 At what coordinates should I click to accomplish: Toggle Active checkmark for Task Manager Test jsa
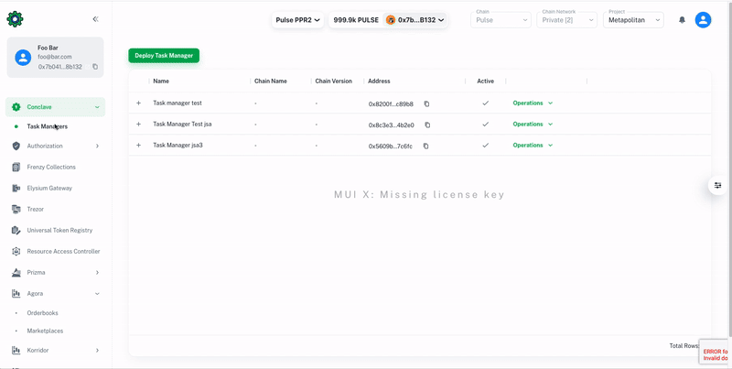(485, 125)
